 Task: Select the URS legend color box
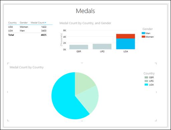point(146,81)
